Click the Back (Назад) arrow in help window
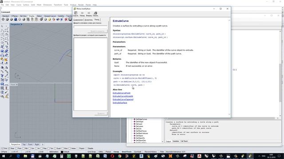284x159 pixels. tap(82, 13)
